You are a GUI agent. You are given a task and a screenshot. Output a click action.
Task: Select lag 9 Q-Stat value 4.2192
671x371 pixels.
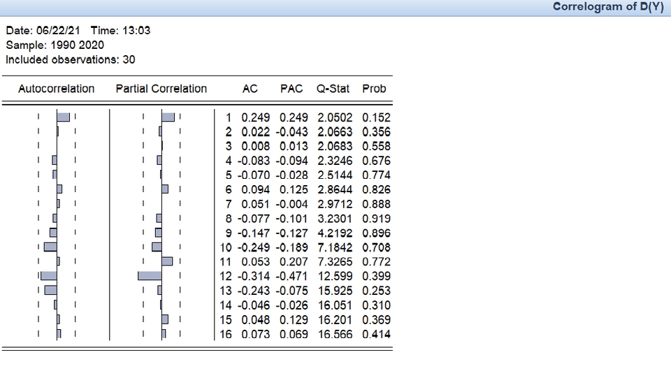coord(335,233)
